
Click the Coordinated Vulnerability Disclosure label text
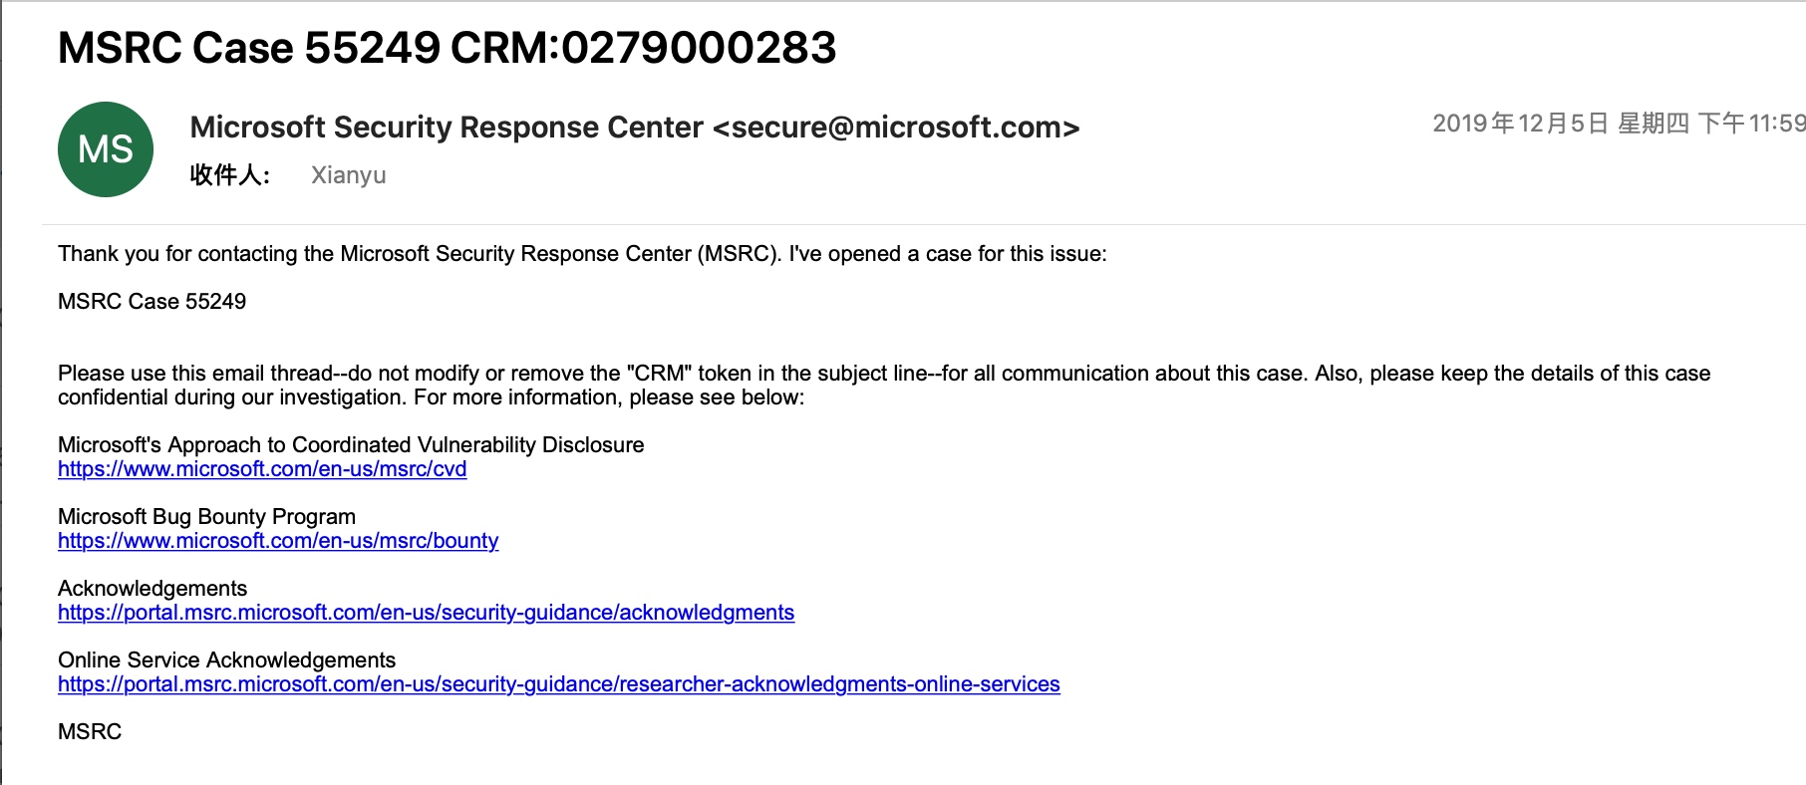[x=351, y=445]
